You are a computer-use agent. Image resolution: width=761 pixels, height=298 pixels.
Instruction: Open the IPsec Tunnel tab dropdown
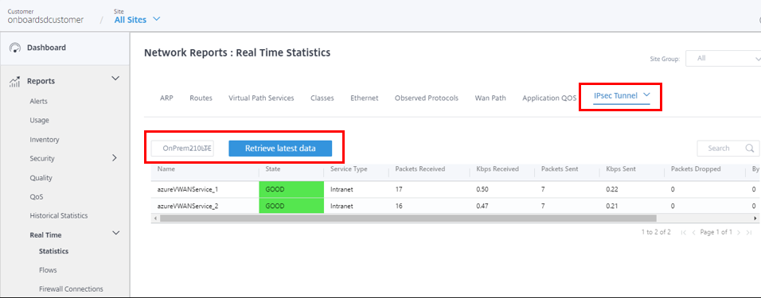[646, 95]
